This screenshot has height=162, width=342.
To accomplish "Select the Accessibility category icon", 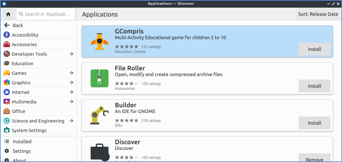I will click(7, 35).
